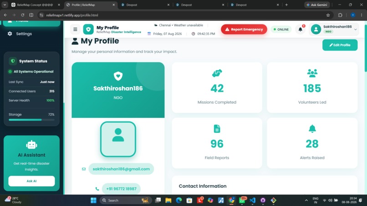This screenshot has height=206, width=367.
Task: Click the Report Emergency button
Action: point(244,29)
